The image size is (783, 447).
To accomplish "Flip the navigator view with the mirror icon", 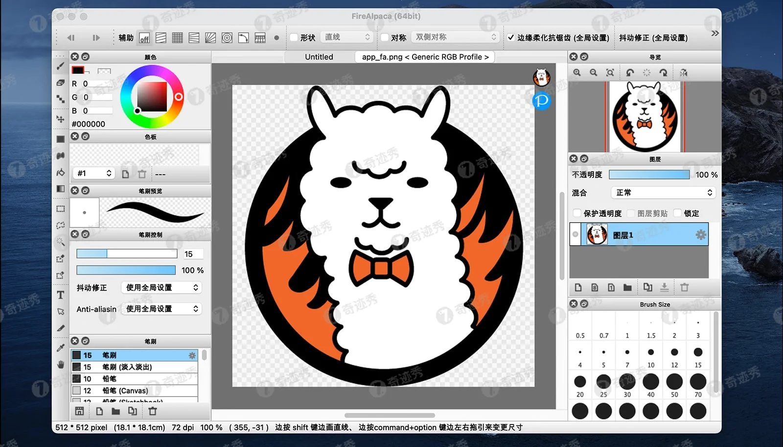I will coord(684,72).
